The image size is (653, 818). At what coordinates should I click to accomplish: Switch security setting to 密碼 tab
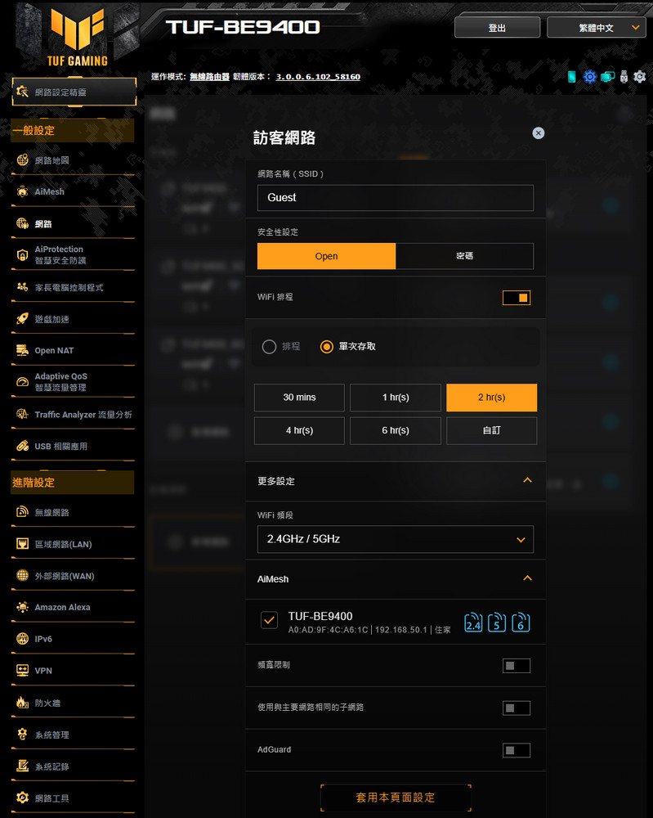pos(464,256)
